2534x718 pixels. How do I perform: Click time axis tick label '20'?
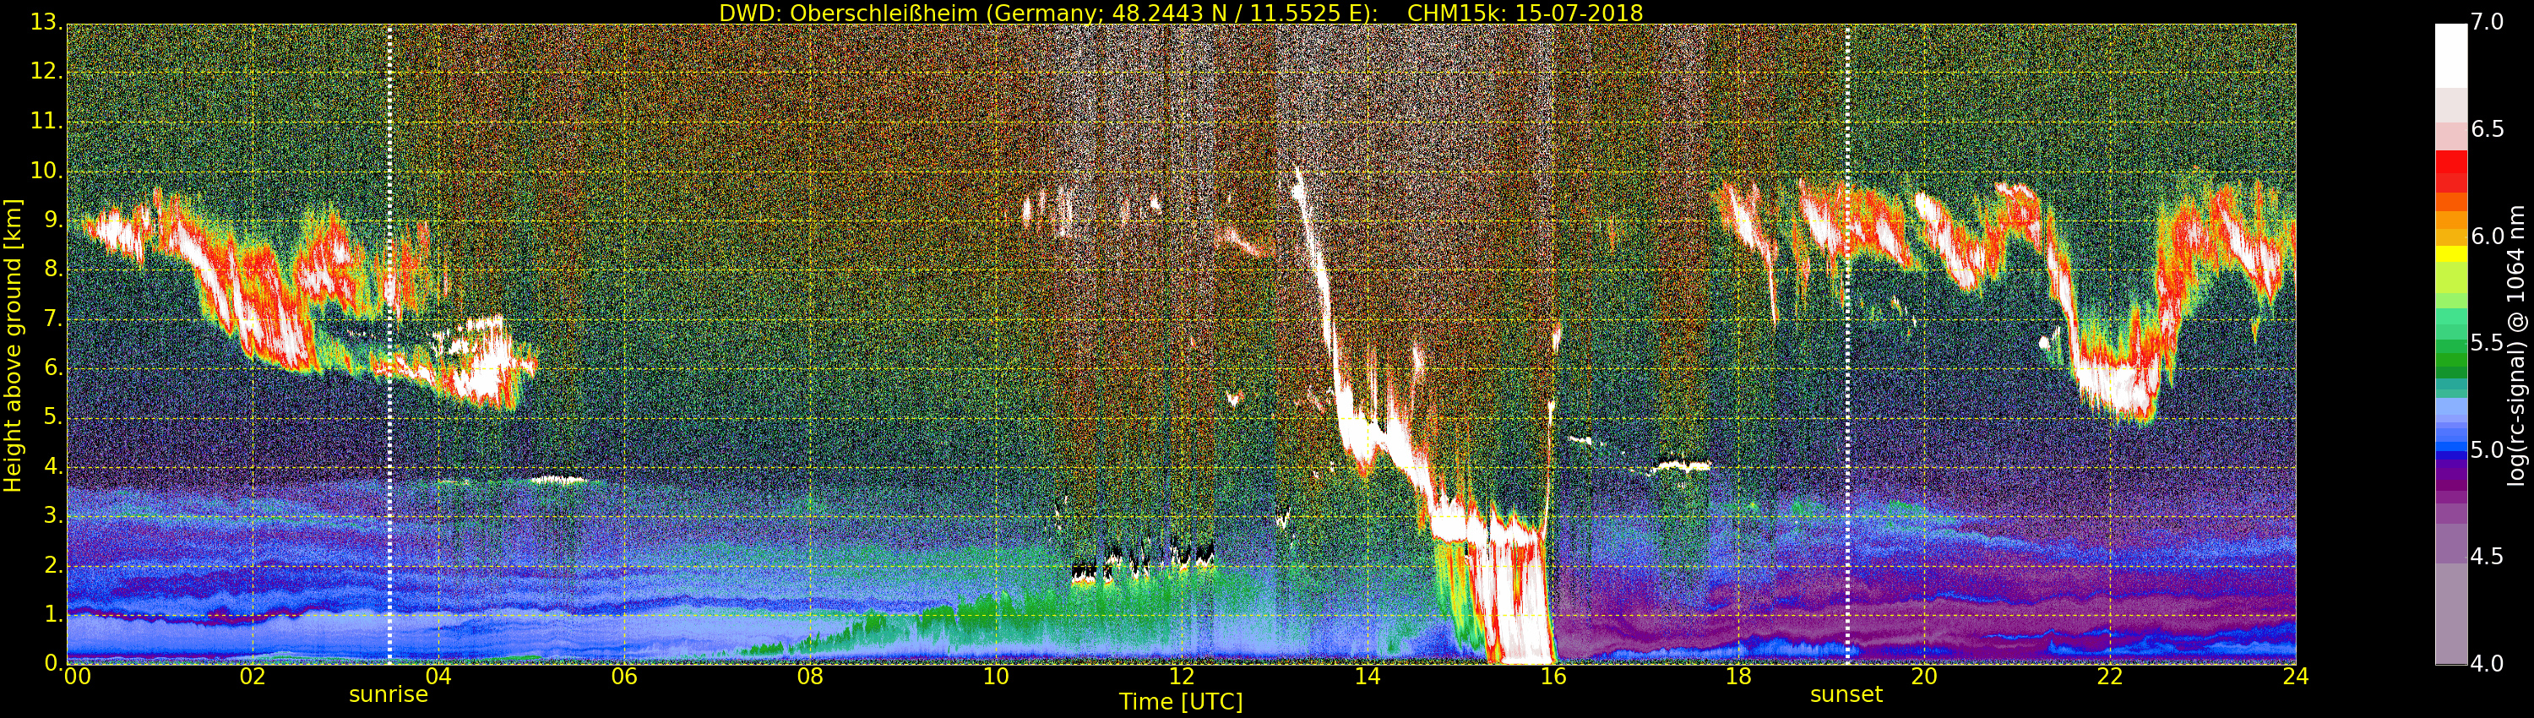[x=1924, y=676]
